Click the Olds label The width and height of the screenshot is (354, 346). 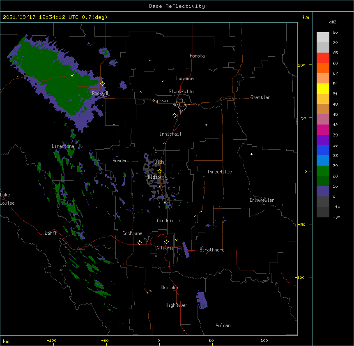159,162
